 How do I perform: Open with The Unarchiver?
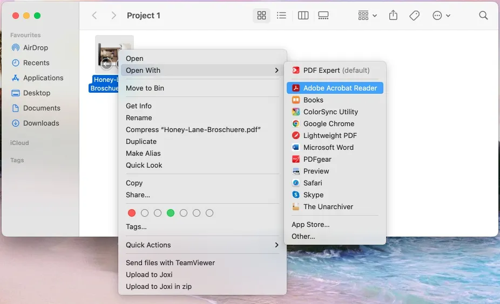tap(335, 206)
